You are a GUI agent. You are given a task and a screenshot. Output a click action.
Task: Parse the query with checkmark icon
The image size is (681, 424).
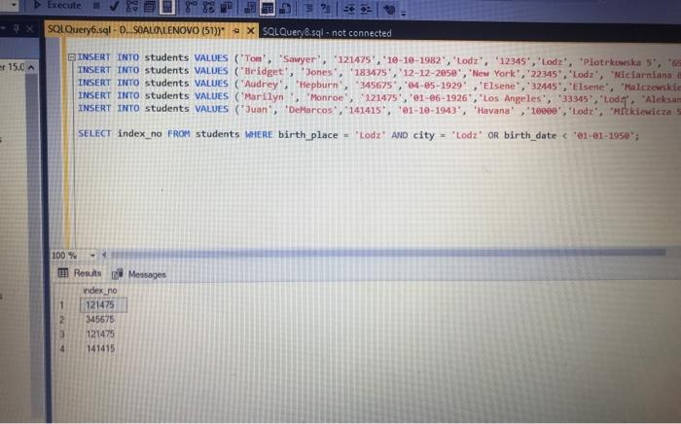114,6
